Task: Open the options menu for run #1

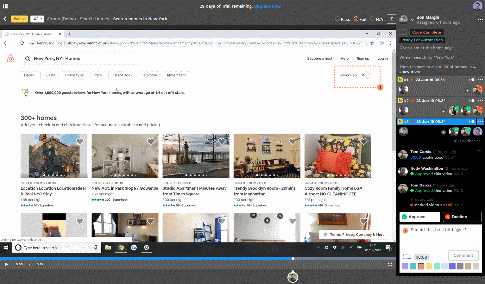Action: tap(481, 80)
